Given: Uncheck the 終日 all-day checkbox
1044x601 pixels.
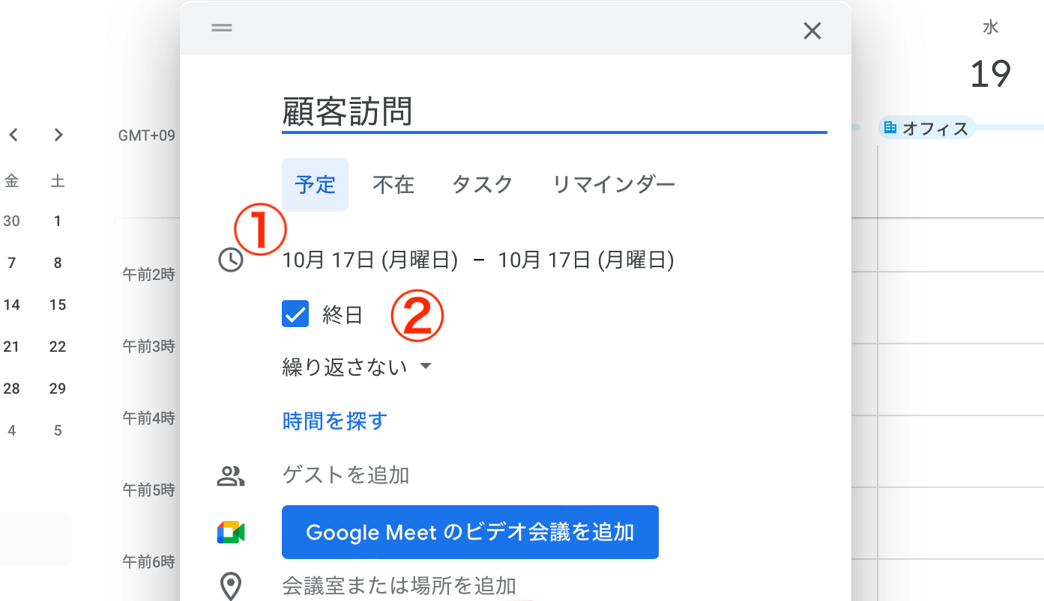Looking at the screenshot, I should pyautogui.click(x=295, y=314).
